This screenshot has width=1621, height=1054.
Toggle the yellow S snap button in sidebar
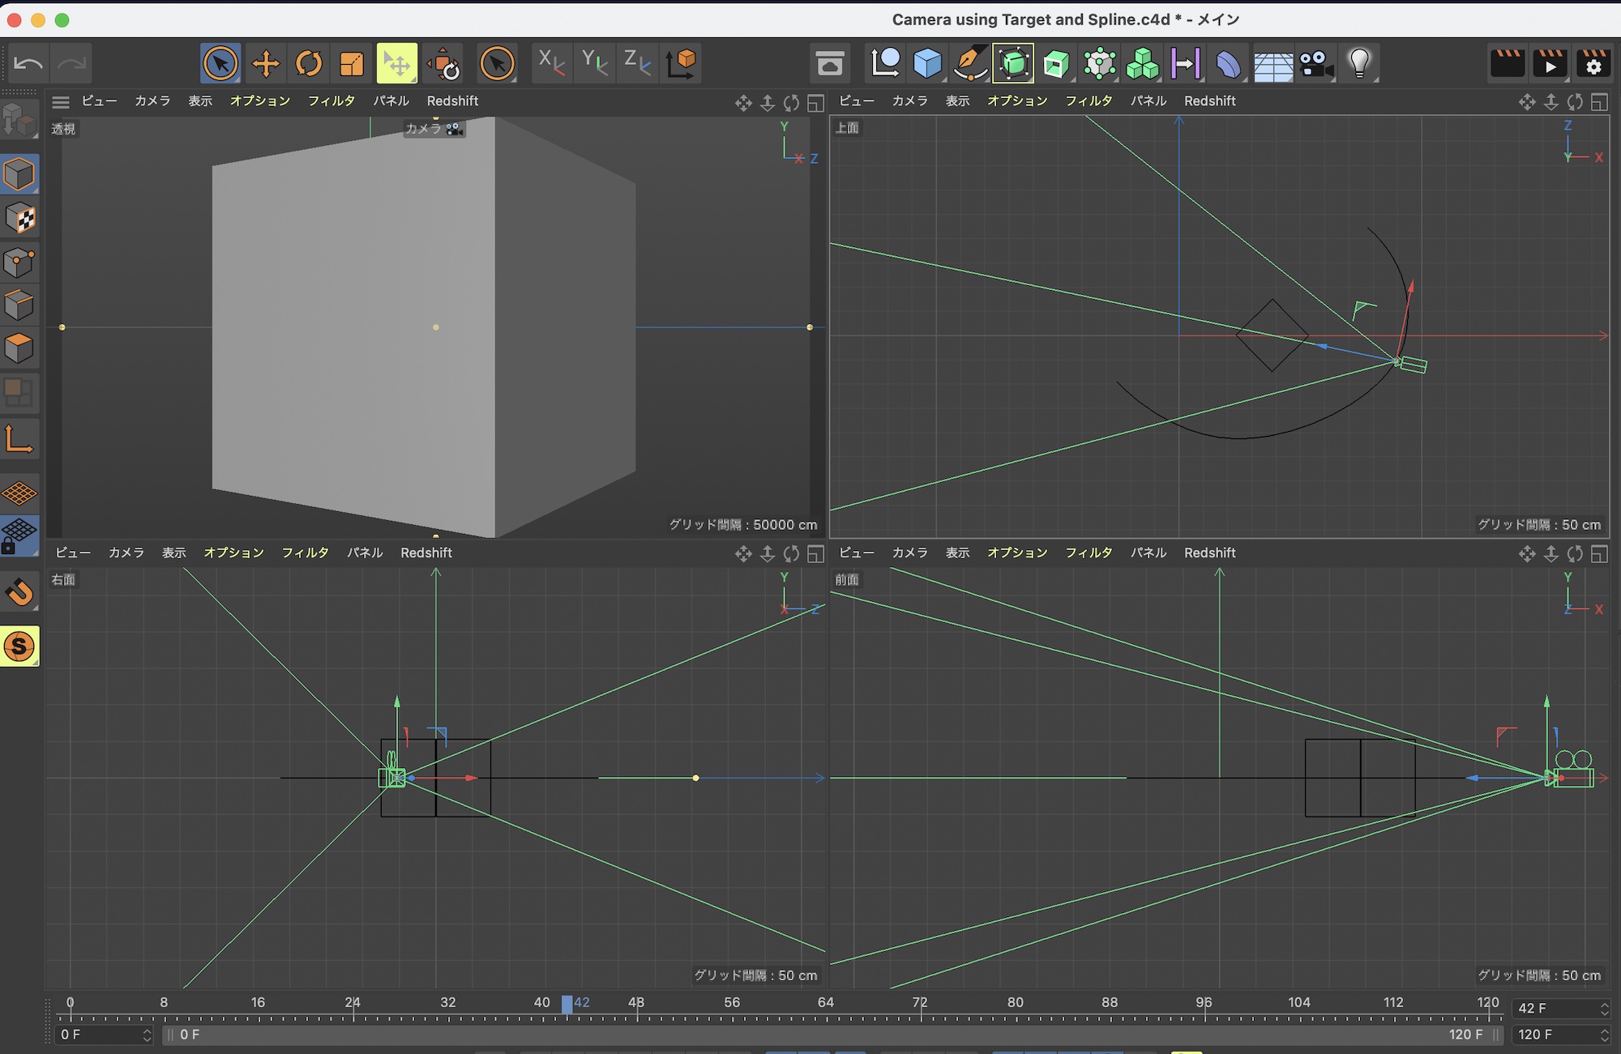19,646
